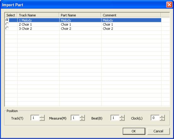Decrease the Track(T) value with down arrow
Viewport: 174px width, 139px height.
42,119
